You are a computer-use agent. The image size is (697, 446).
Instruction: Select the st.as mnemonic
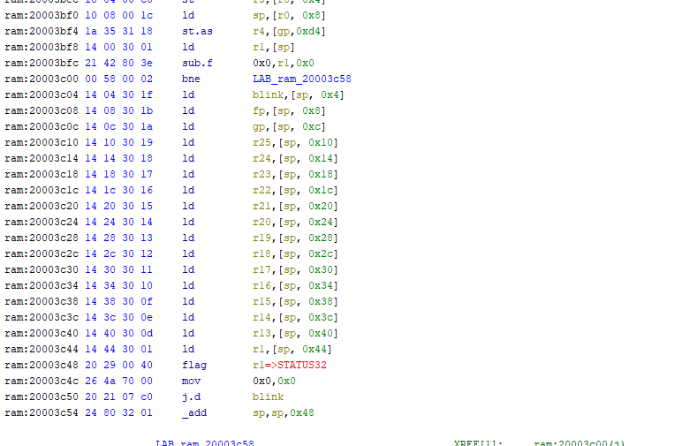[197, 32]
